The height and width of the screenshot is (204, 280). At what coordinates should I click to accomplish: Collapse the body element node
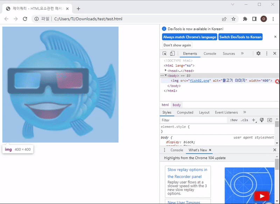pos(166,75)
